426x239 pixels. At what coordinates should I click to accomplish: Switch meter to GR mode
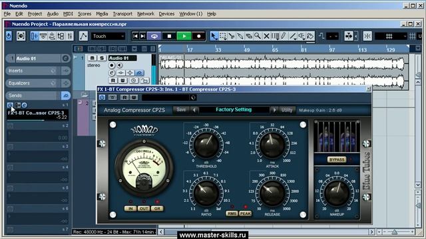pos(157,208)
